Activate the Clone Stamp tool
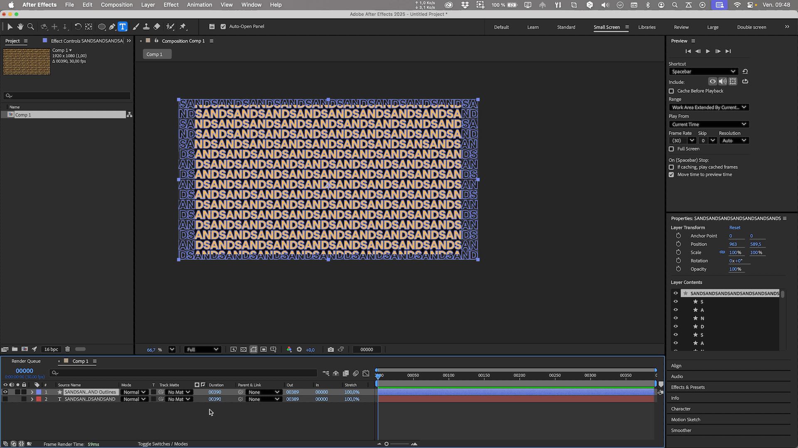798x448 pixels. (146, 27)
